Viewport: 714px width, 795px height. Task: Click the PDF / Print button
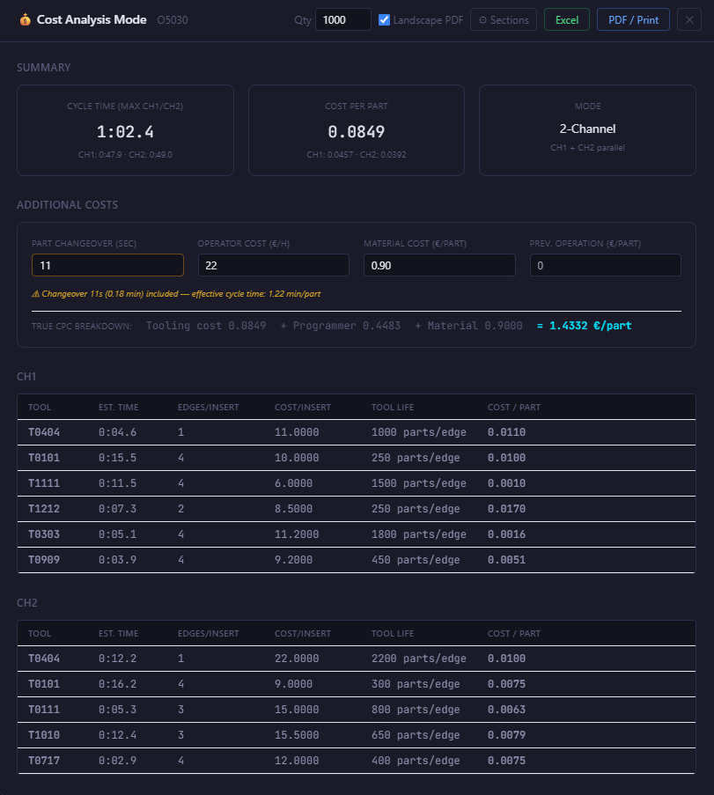pos(633,19)
